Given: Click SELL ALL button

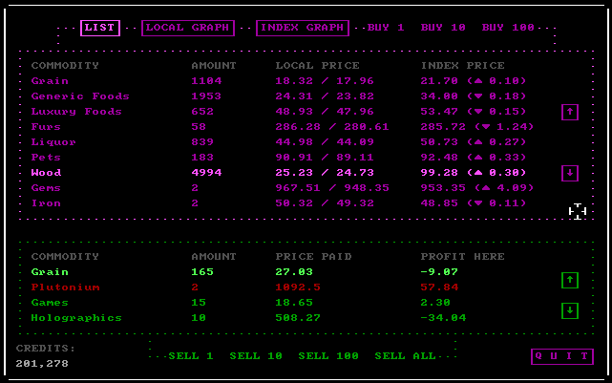Looking at the screenshot, I should click(405, 356).
